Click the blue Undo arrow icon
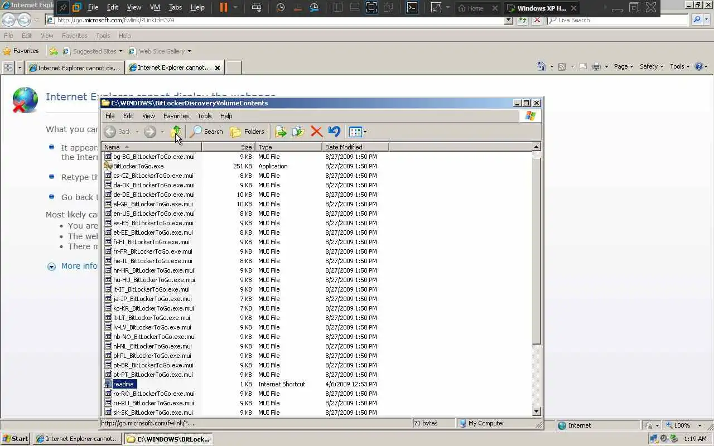The image size is (714, 446). (x=334, y=132)
